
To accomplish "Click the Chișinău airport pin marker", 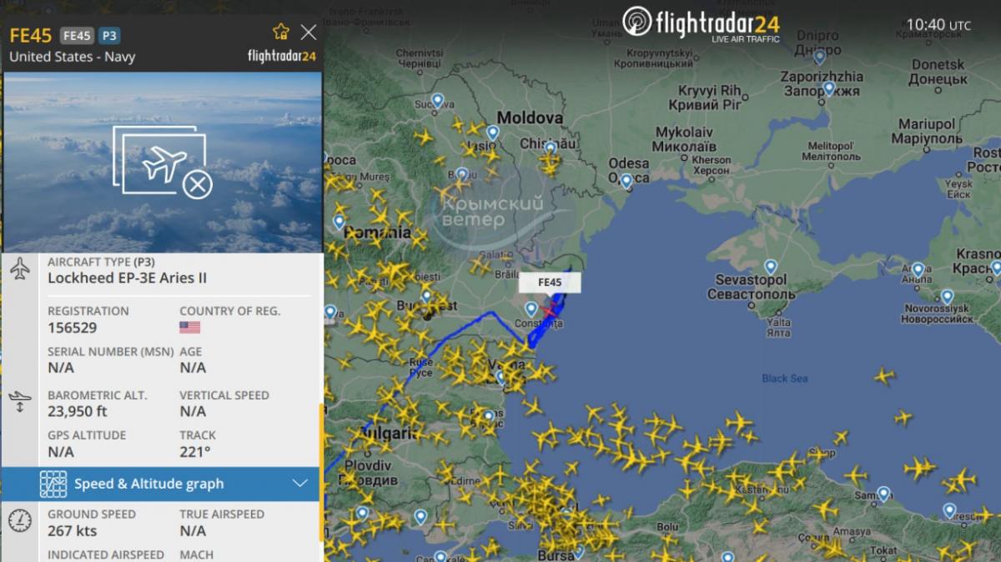I will point(551,149).
